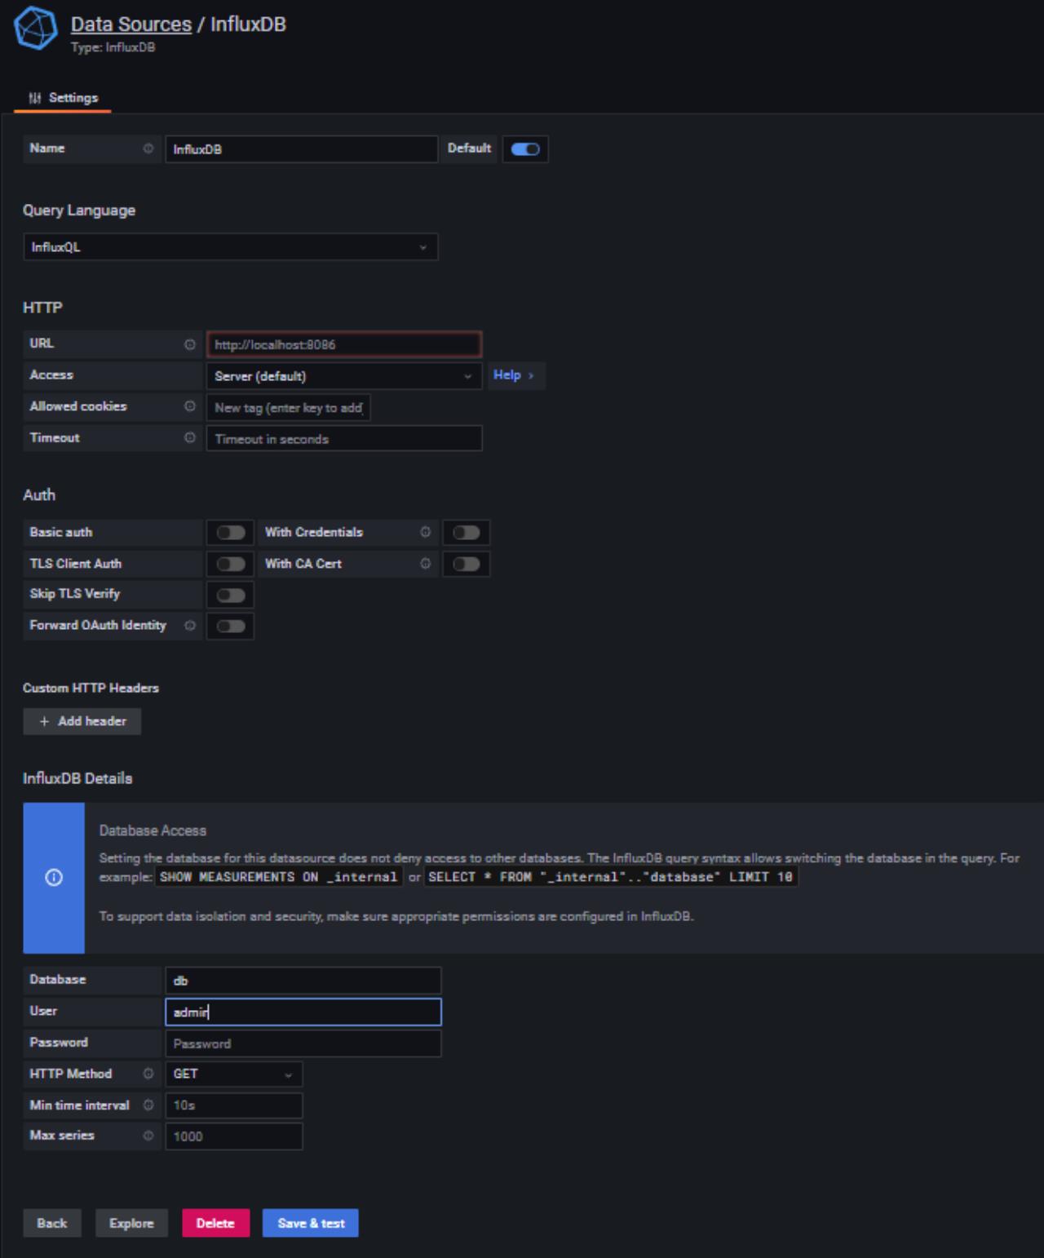Viewport: 1044px width, 1258px height.
Task: Click the Database Access info circle icon
Action: (x=54, y=878)
